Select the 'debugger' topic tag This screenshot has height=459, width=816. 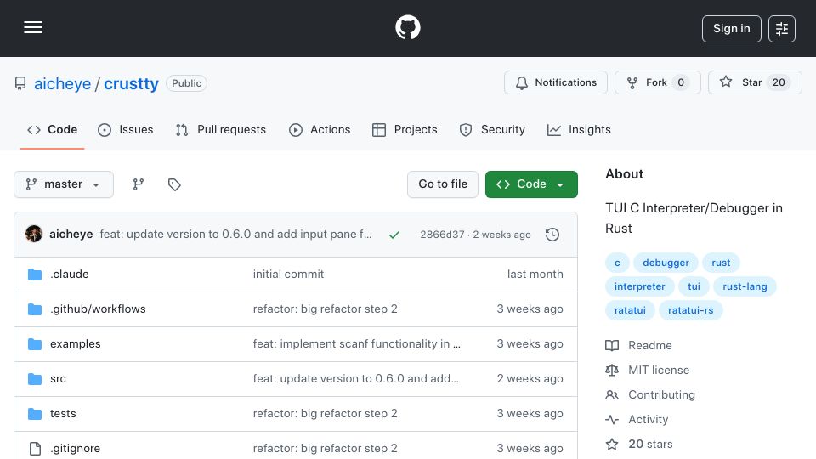point(666,263)
